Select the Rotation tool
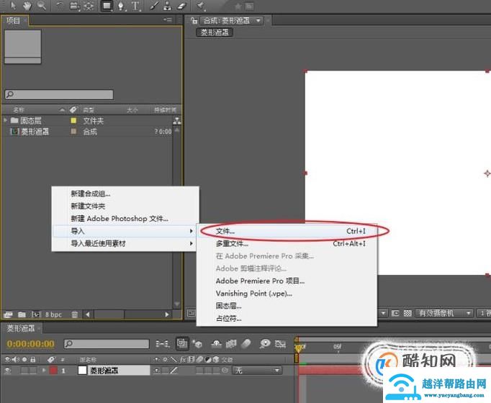The width and height of the screenshot is (491, 403). [60, 5]
